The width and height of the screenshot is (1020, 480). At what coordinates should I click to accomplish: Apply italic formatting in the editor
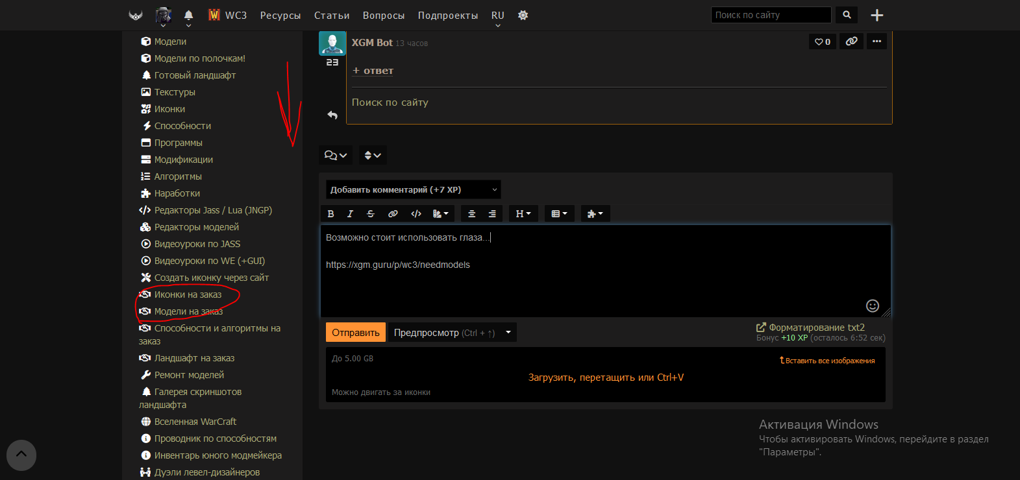351,213
